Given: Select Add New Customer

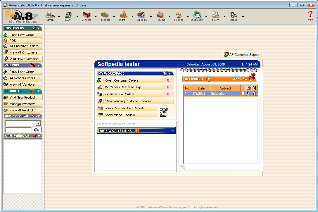Looking at the screenshot, I should click(x=23, y=59).
